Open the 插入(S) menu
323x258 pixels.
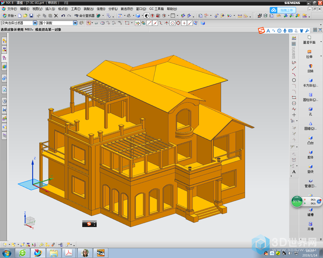(x=50, y=9)
